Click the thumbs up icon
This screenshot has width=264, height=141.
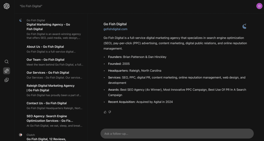tap(105, 112)
